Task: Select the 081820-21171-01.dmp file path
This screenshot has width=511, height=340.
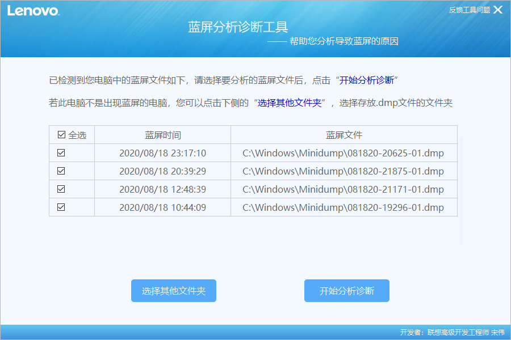Action: pyautogui.click(x=343, y=189)
